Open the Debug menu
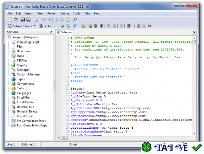The image size is (204, 154). click(x=65, y=13)
